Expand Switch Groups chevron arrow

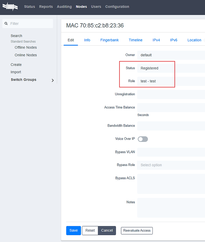53,80
